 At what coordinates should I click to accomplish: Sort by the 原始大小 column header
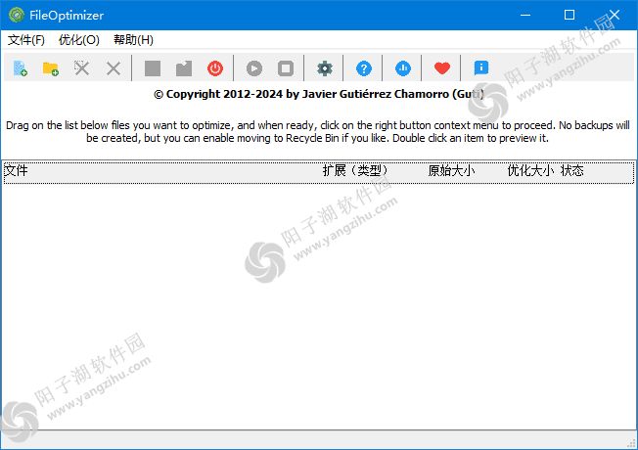click(451, 170)
